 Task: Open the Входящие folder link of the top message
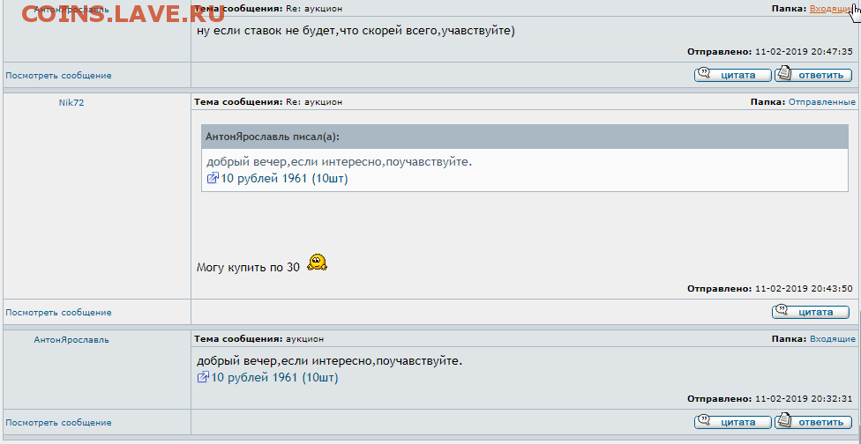click(831, 9)
